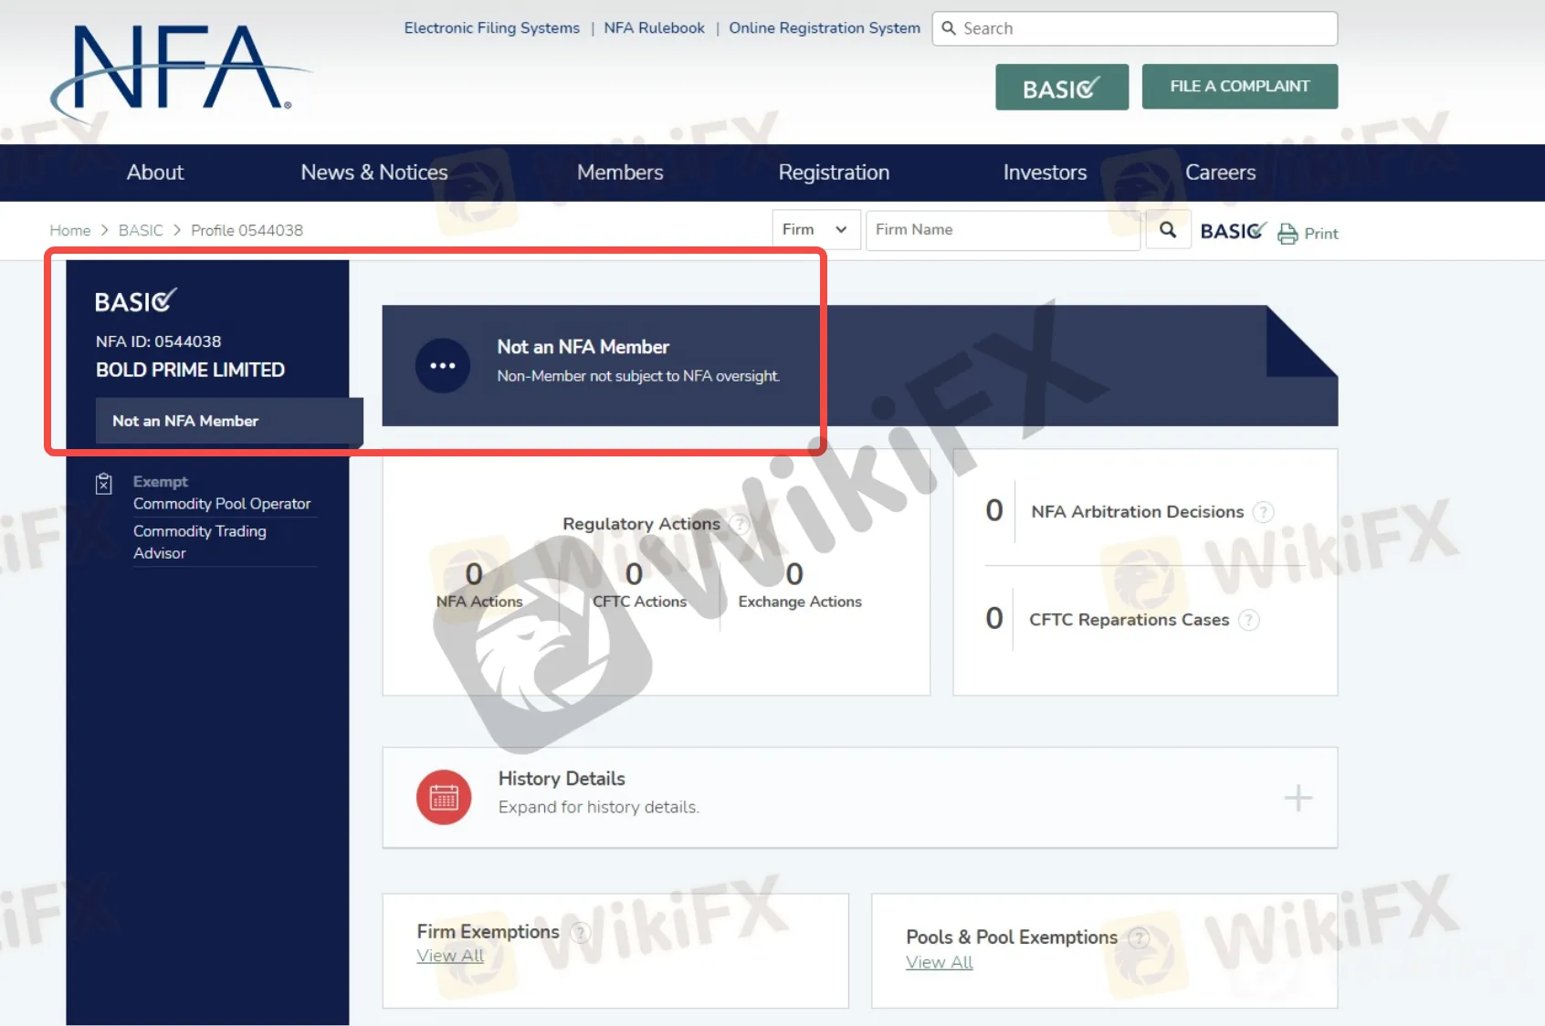Click the BASIC logo next to Print

pyautogui.click(x=1233, y=231)
